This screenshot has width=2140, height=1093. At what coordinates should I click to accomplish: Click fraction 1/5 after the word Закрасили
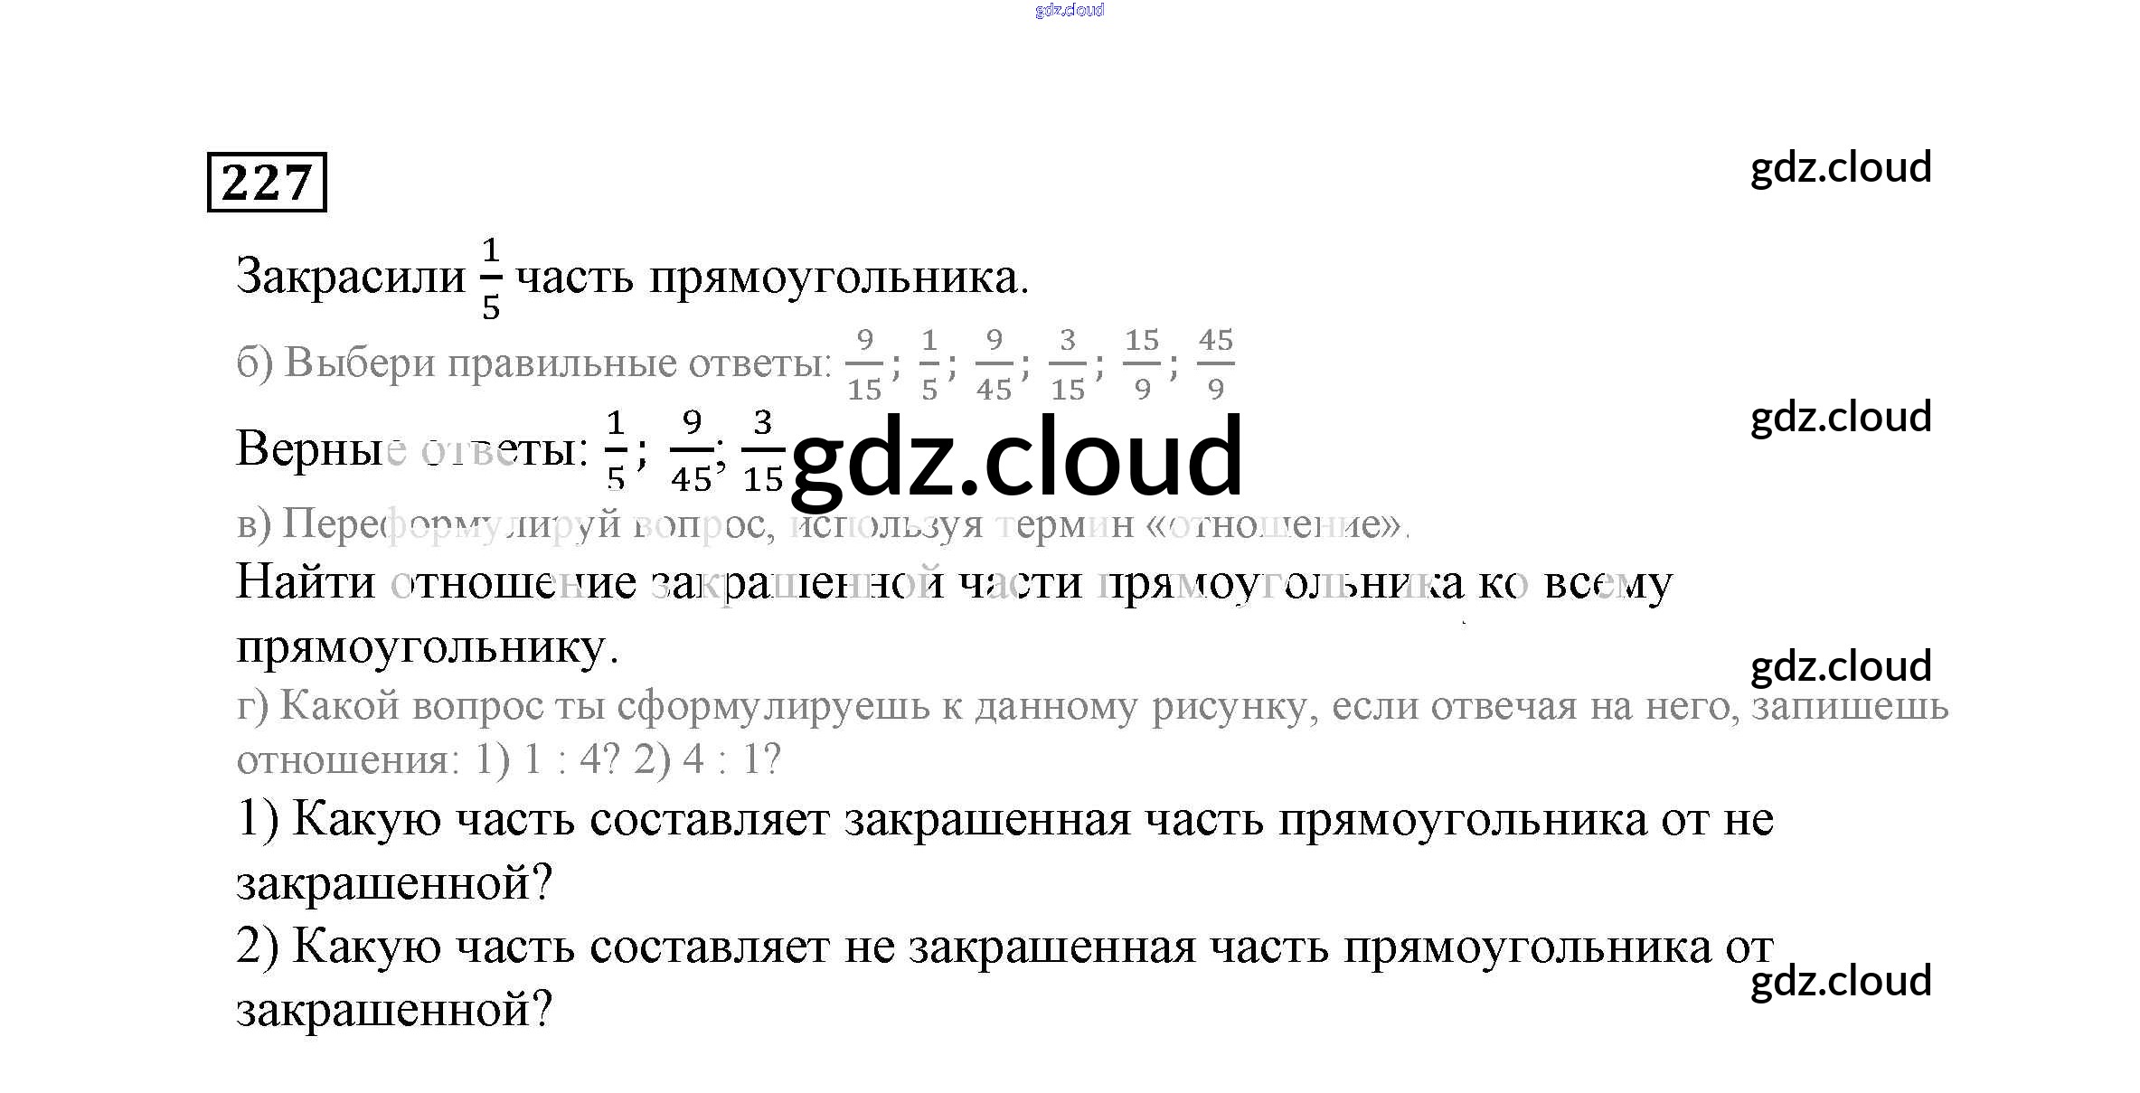[x=490, y=278]
